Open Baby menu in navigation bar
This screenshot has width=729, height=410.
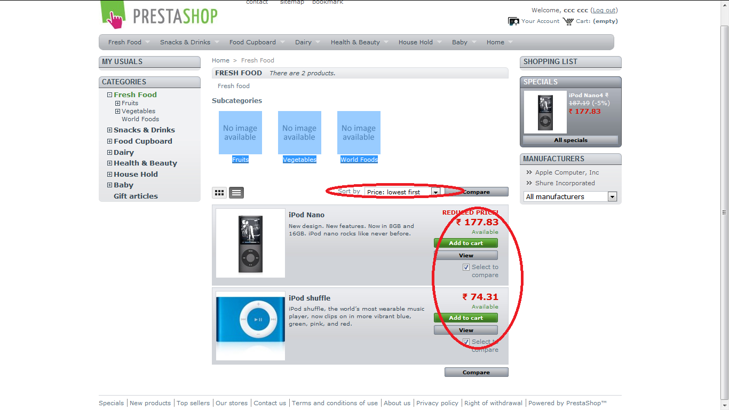pos(459,42)
